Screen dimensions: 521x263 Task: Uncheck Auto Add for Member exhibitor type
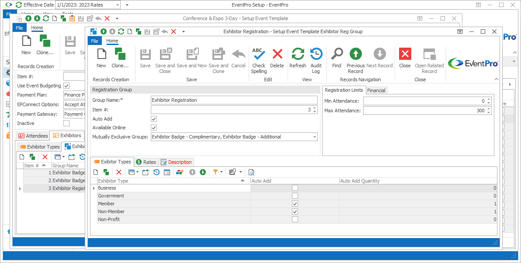[295, 204]
